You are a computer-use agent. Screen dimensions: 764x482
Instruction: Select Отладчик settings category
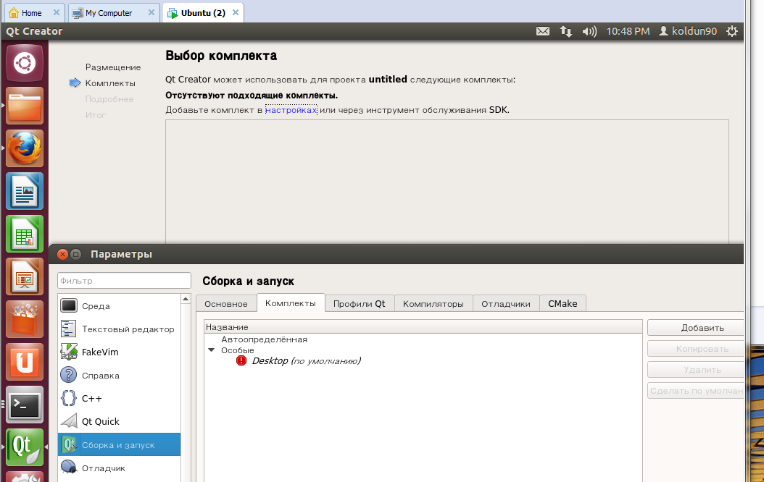[120, 468]
